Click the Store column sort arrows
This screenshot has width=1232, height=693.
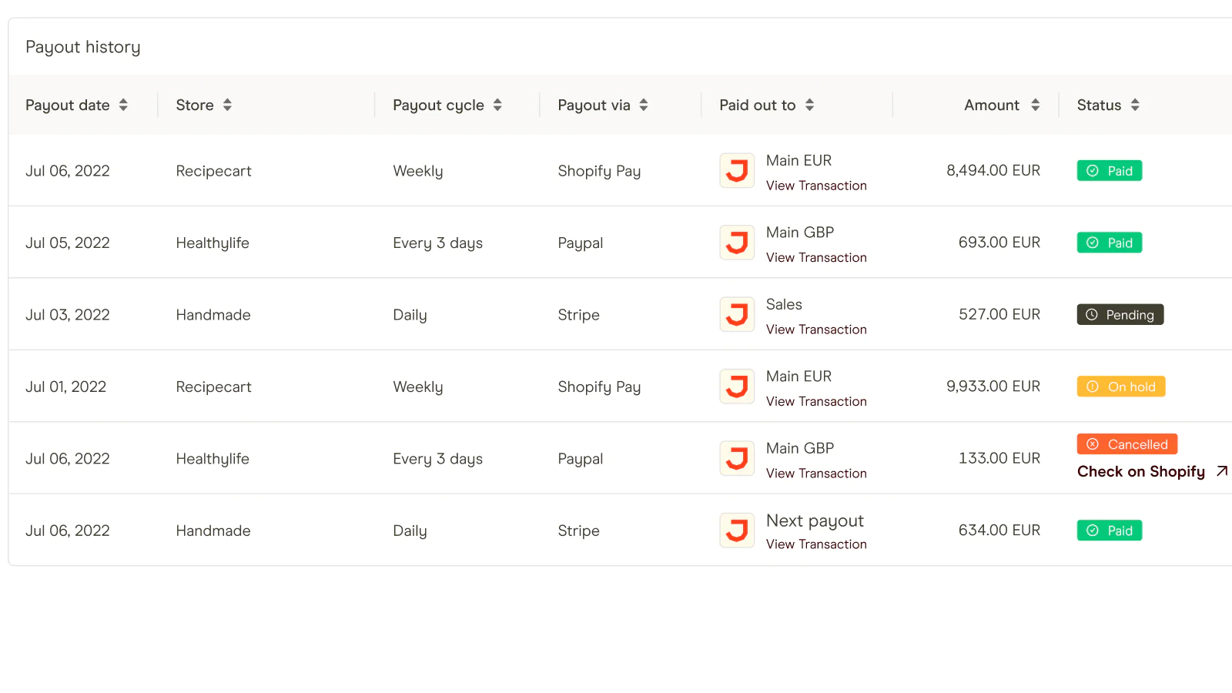(x=227, y=105)
